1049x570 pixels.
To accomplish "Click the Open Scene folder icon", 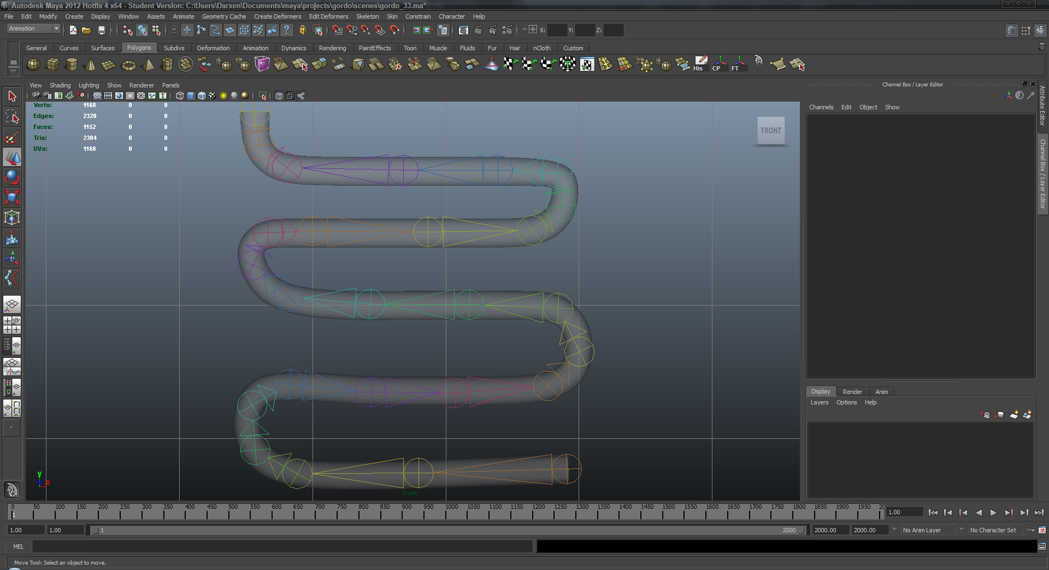I will pos(86,30).
